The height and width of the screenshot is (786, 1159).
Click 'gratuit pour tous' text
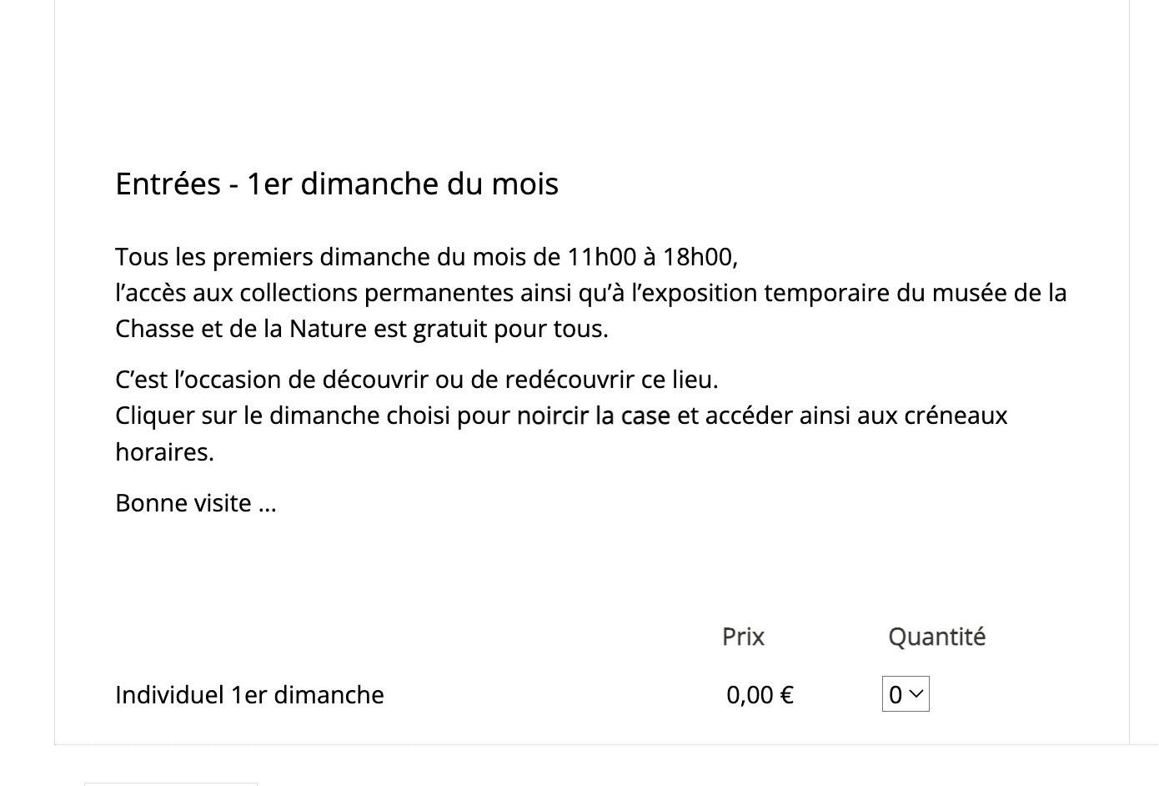tap(509, 329)
